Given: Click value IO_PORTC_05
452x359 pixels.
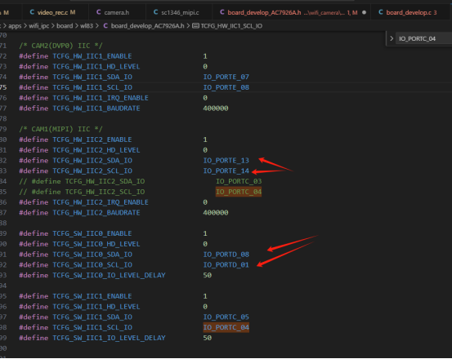Looking at the screenshot, I should (226, 317).
